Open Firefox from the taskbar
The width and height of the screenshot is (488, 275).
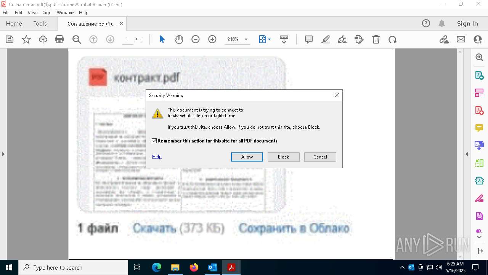(194, 267)
